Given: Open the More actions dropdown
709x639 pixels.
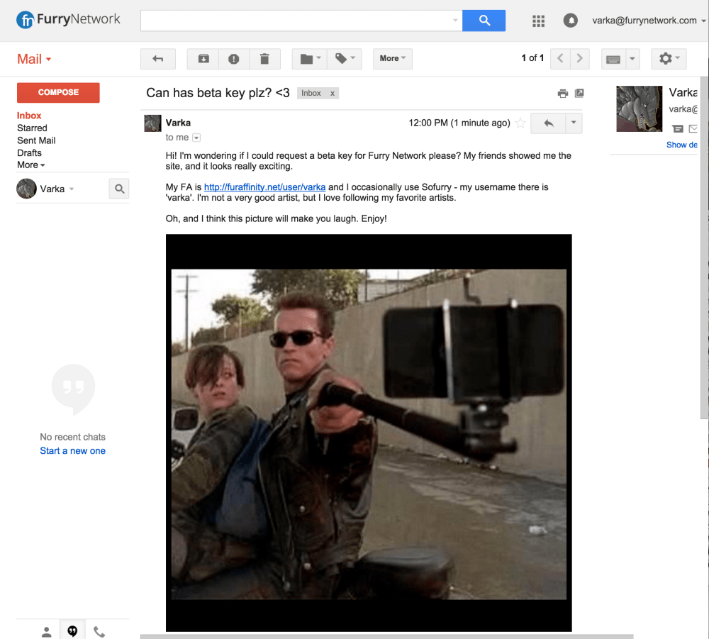Looking at the screenshot, I should 392,59.
